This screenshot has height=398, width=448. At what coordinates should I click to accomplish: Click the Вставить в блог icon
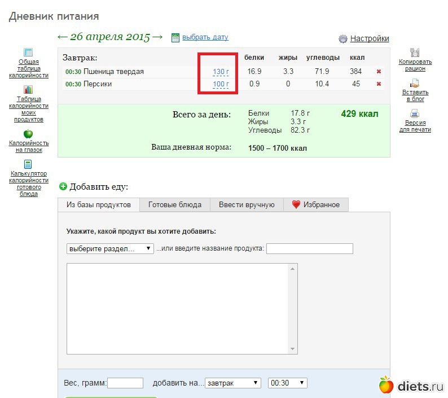pyautogui.click(x=415, y=83)
